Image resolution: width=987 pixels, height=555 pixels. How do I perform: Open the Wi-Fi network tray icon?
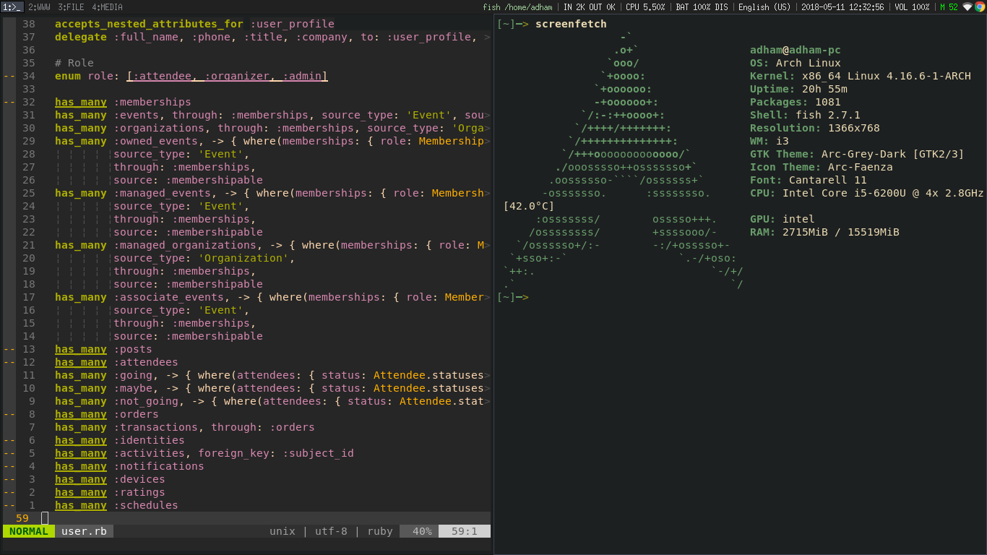tap(967, 7)
